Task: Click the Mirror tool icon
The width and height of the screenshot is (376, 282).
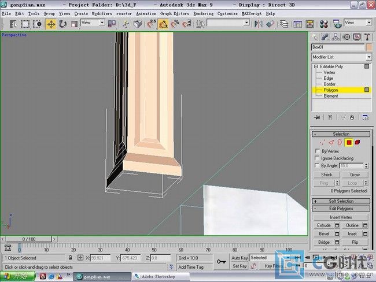Action: (x=258, y=24)
